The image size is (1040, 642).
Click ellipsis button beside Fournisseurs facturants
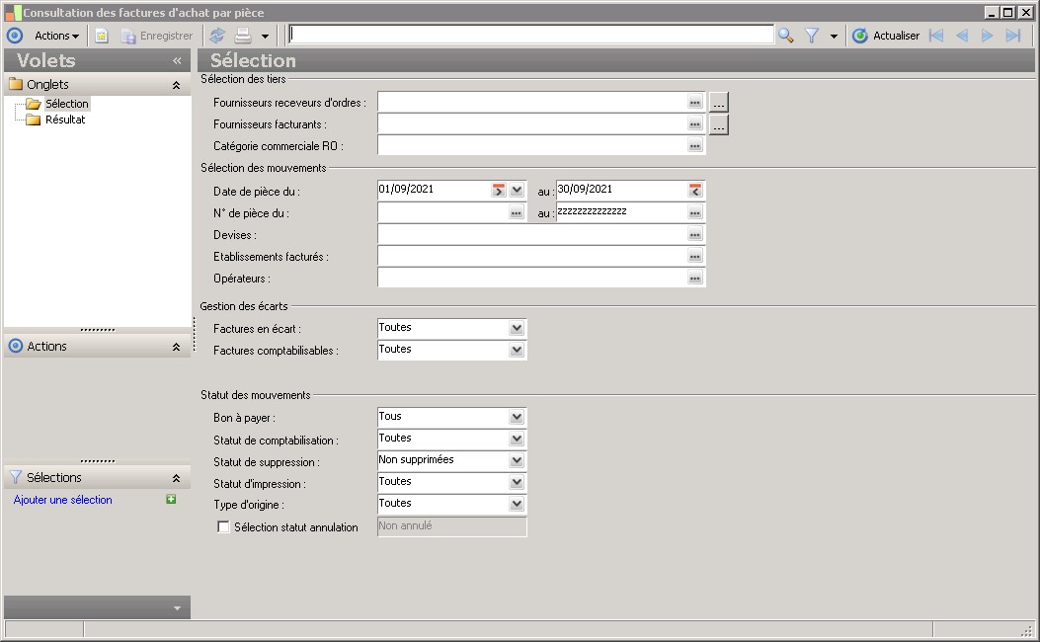coord(719,124)
